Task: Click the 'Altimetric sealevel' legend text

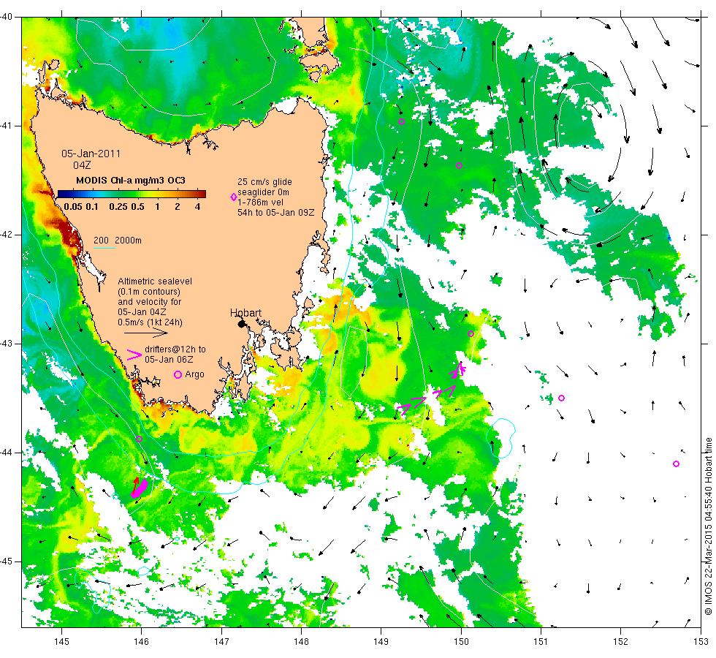Action: coord(155,281)
